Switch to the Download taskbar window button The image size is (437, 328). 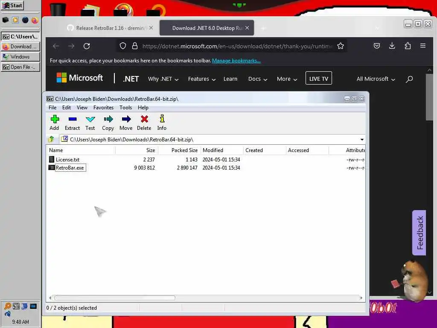point(20,47)
